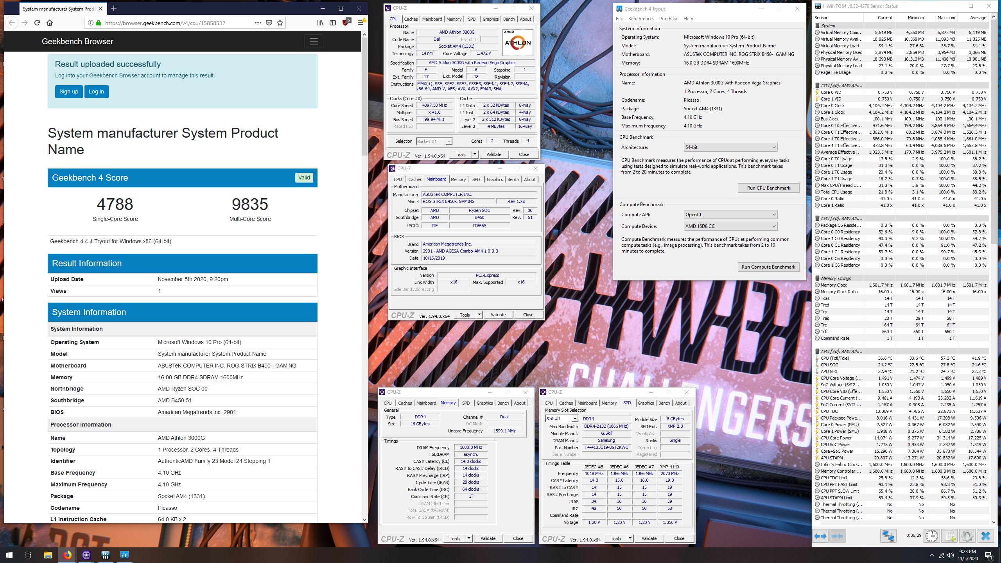Collapse columns with HWiNFO inward-arrows button

837,536
